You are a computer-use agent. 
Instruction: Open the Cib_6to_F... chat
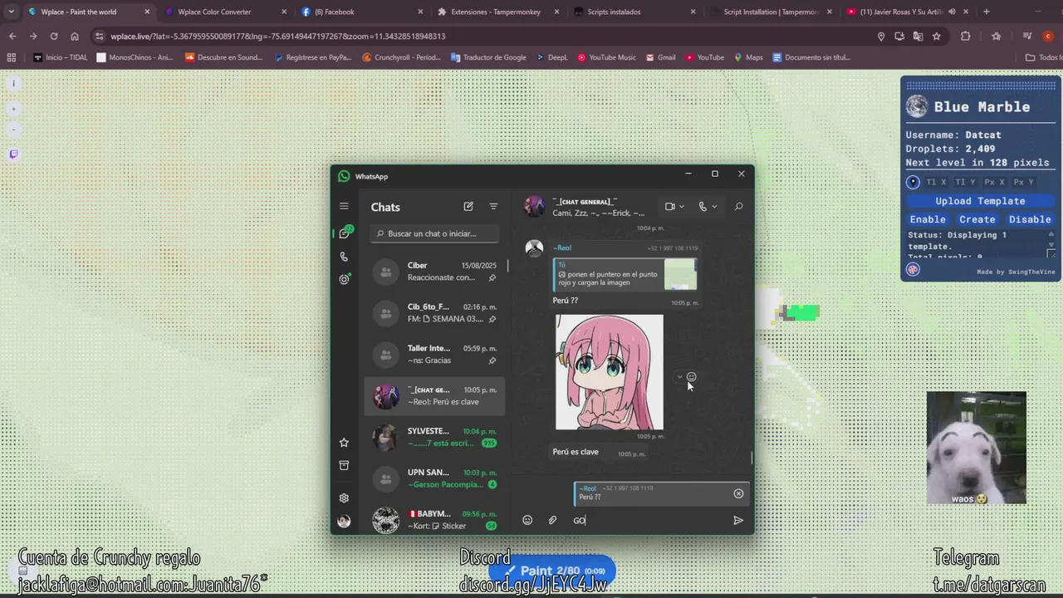[x=434, y=313]
